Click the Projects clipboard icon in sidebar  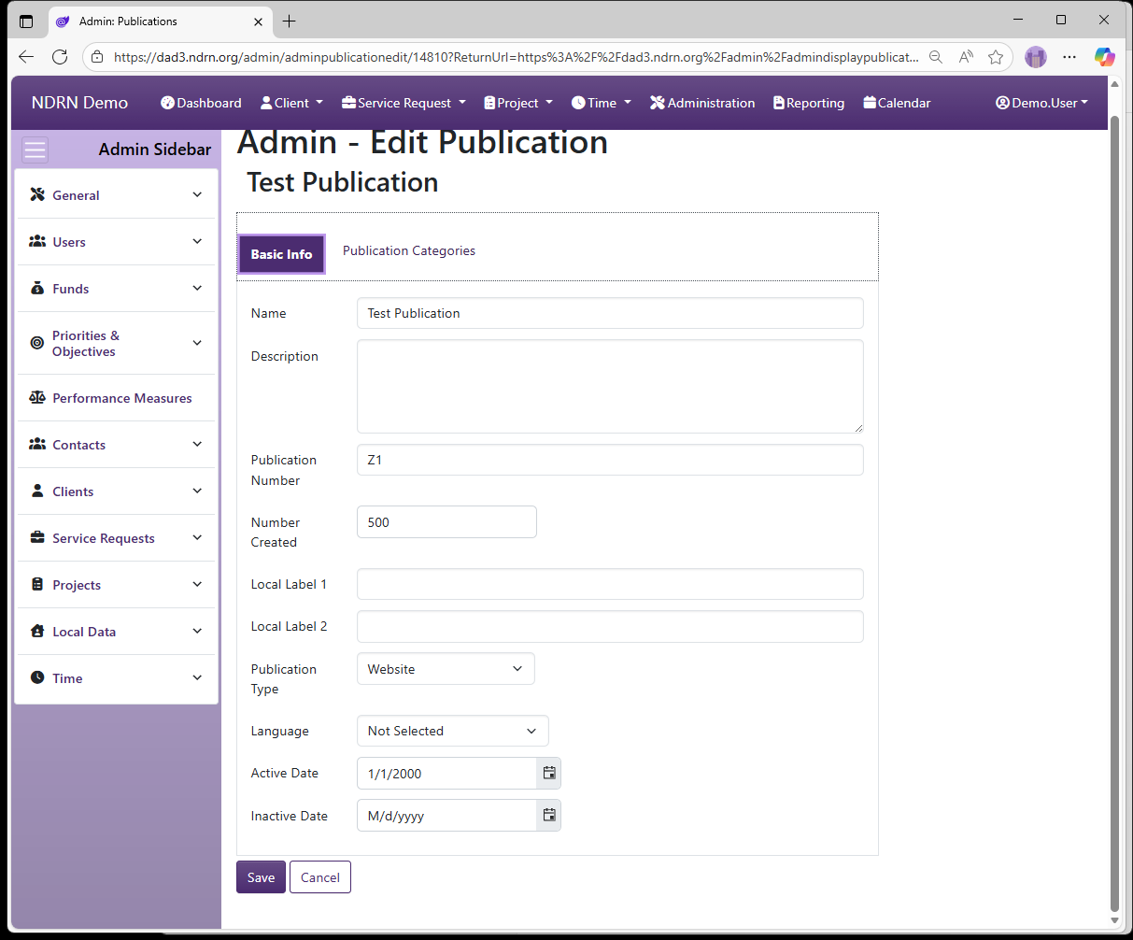click(37, 585)
